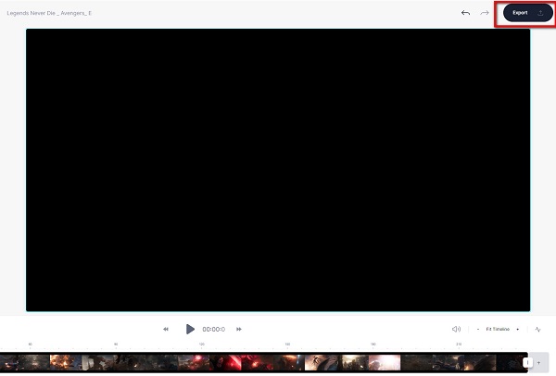Select the fiery explosion frame in timeline
The width and height of the screenshot is (556, 376).
(x=66, y=362)
